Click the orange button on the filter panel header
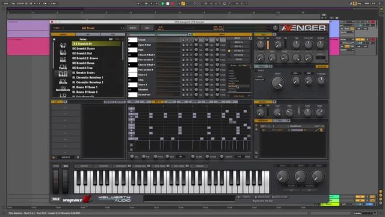 pyautogui.click(x=322, y=66)
